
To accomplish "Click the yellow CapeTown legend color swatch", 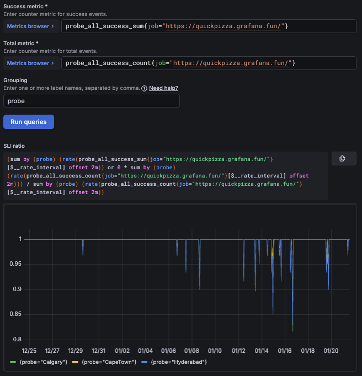I will point(75,362).
